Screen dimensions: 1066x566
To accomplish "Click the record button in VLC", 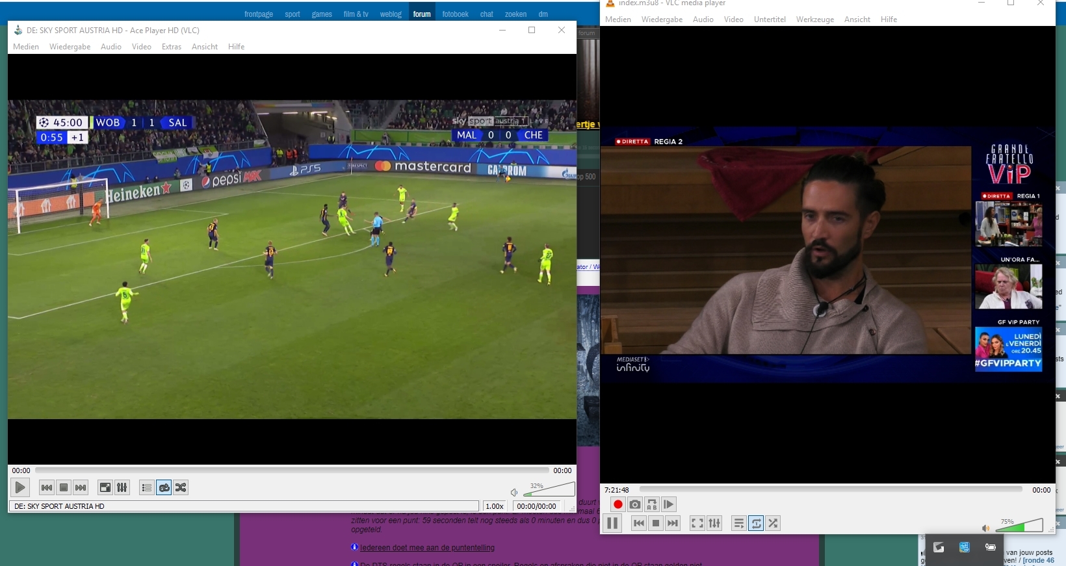I will point(618,504).
